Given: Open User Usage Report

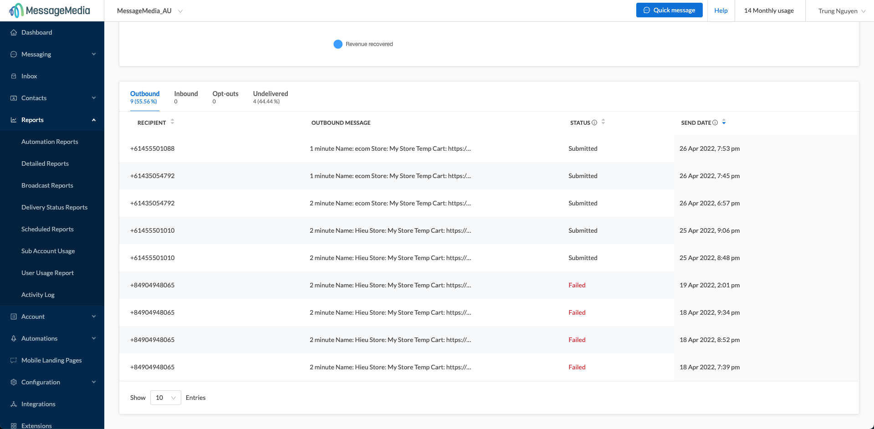Looking at the screenshot, I should (47, 273).
